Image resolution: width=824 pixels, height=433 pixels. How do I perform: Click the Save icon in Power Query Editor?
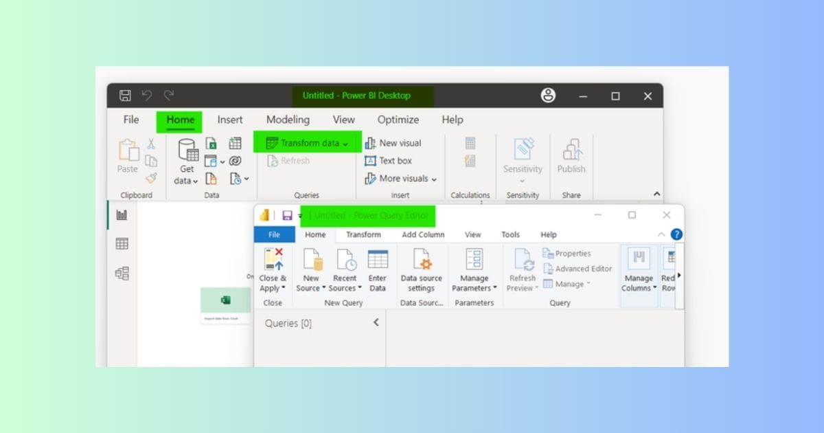(x=287, y=216)
